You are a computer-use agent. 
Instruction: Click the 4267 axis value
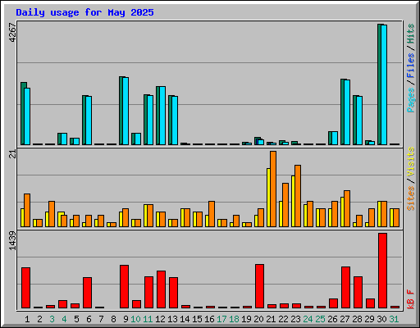click(12, 33)
